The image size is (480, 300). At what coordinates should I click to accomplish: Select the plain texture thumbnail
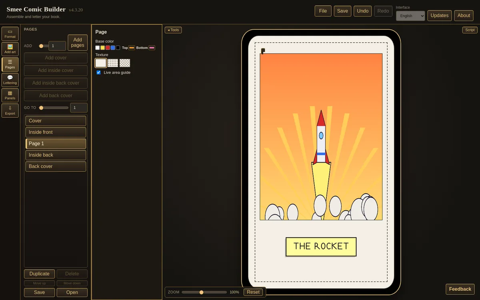tap(101, 63)
